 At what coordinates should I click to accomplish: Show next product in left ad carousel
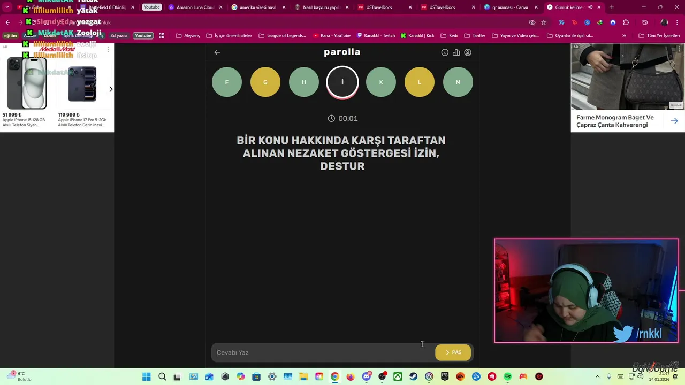click(111, 89)
